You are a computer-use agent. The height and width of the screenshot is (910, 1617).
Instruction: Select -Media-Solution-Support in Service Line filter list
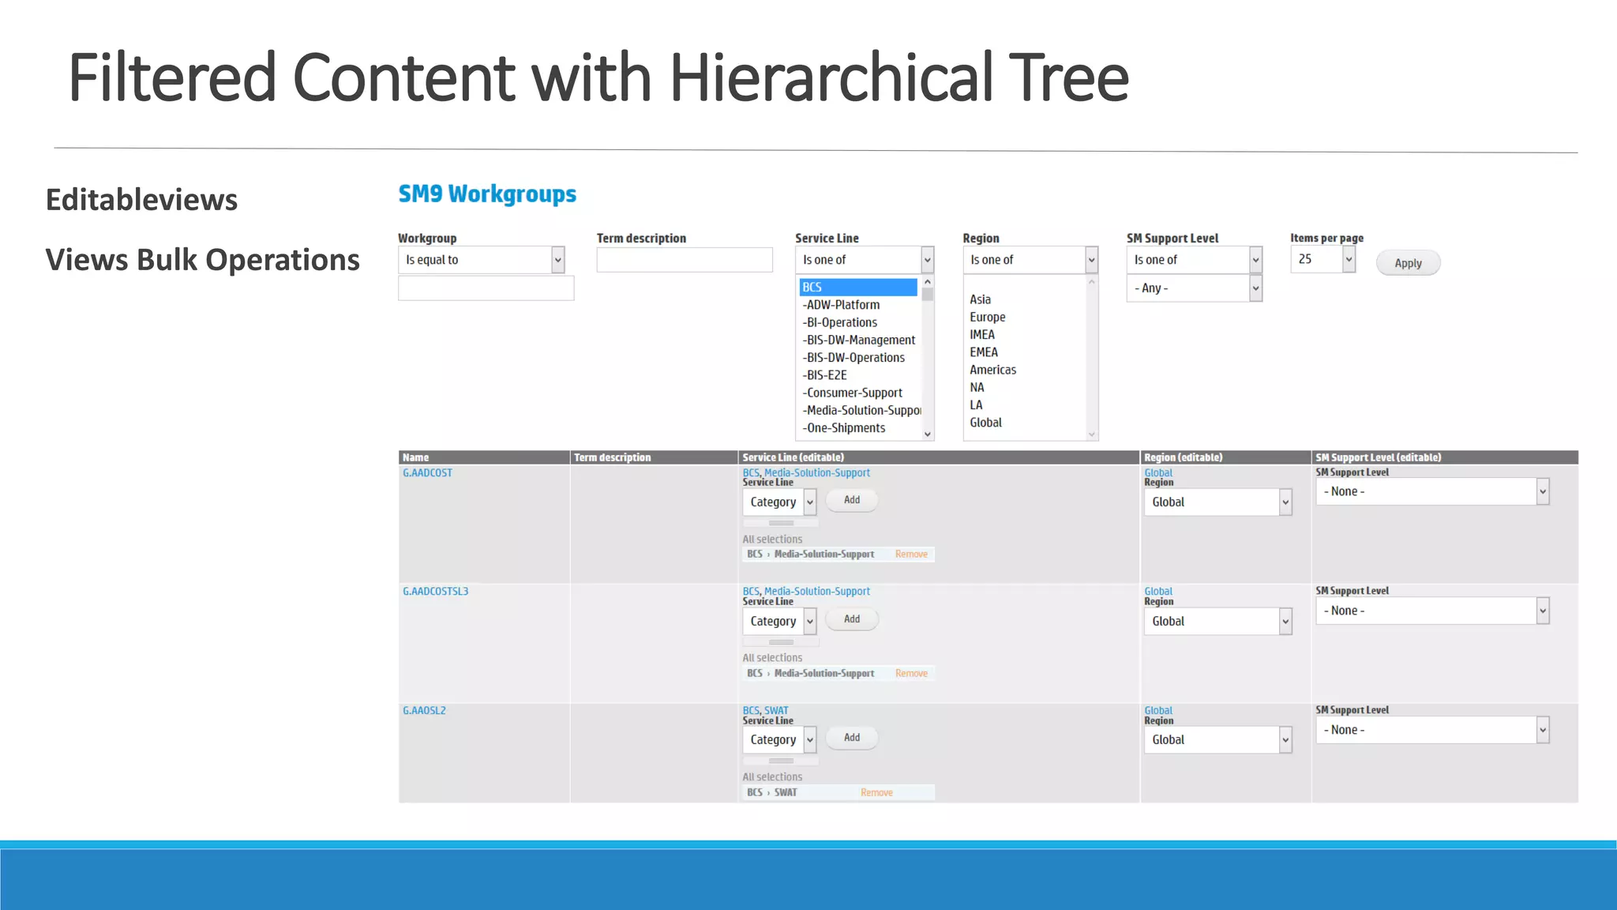[x=861, y=410]
